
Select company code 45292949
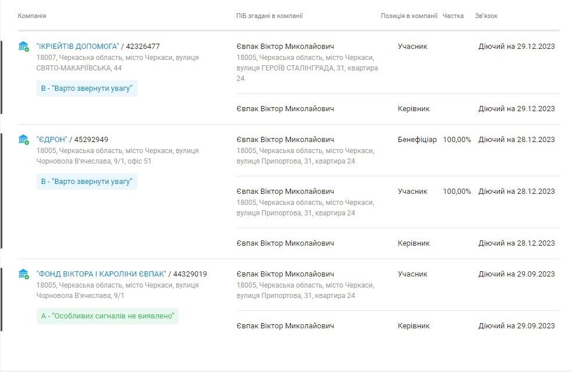[x=91, y=140]
